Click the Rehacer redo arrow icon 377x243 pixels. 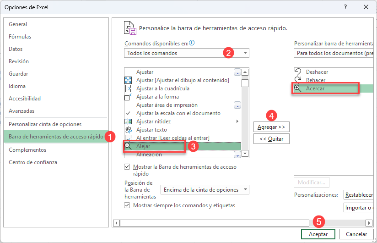(298, 79)
